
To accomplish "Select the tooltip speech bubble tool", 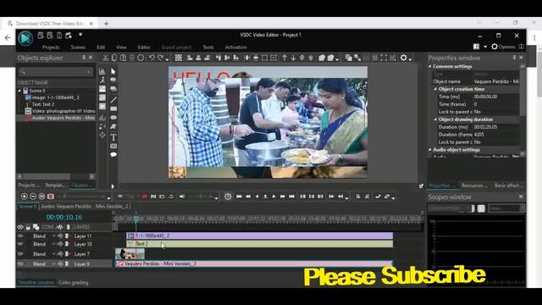I will (113, 154).
